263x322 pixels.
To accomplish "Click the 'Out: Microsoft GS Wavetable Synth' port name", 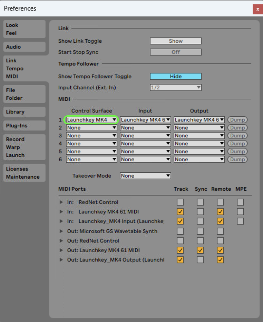I will pos(112,231).
